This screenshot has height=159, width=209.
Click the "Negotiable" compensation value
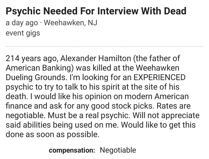coord(118,150)
